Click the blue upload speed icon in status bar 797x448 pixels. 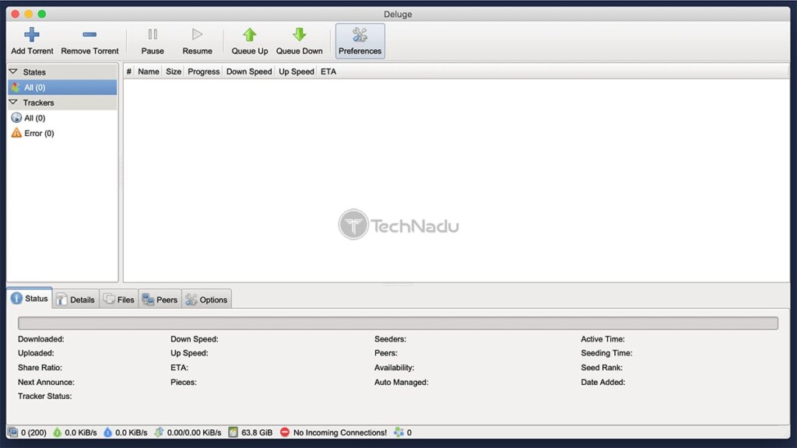pos(107,432)
